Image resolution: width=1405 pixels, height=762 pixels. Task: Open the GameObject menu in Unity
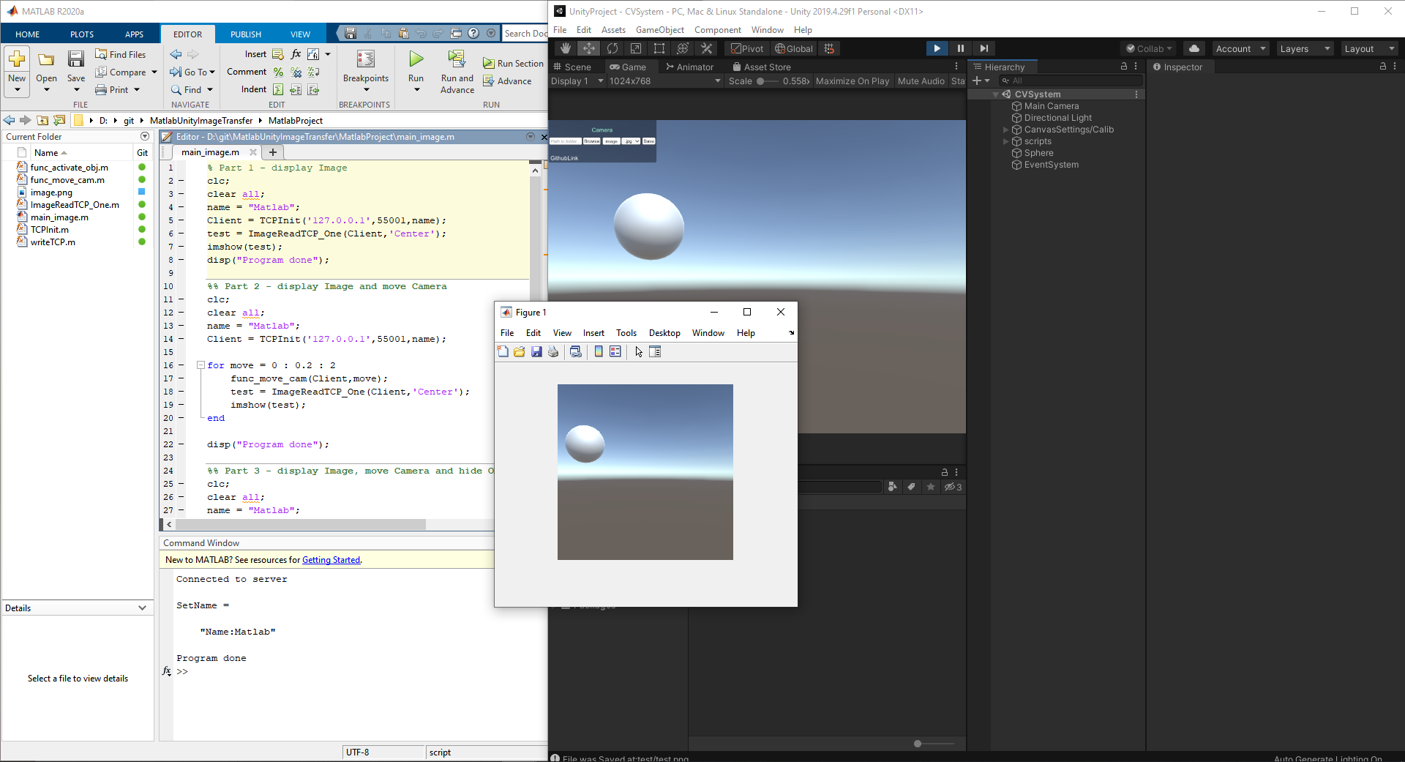[660, 29]
